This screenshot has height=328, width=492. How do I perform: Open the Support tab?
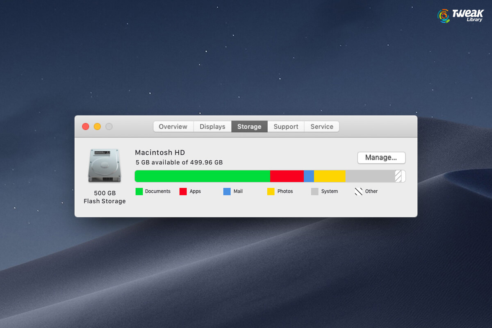285,126
